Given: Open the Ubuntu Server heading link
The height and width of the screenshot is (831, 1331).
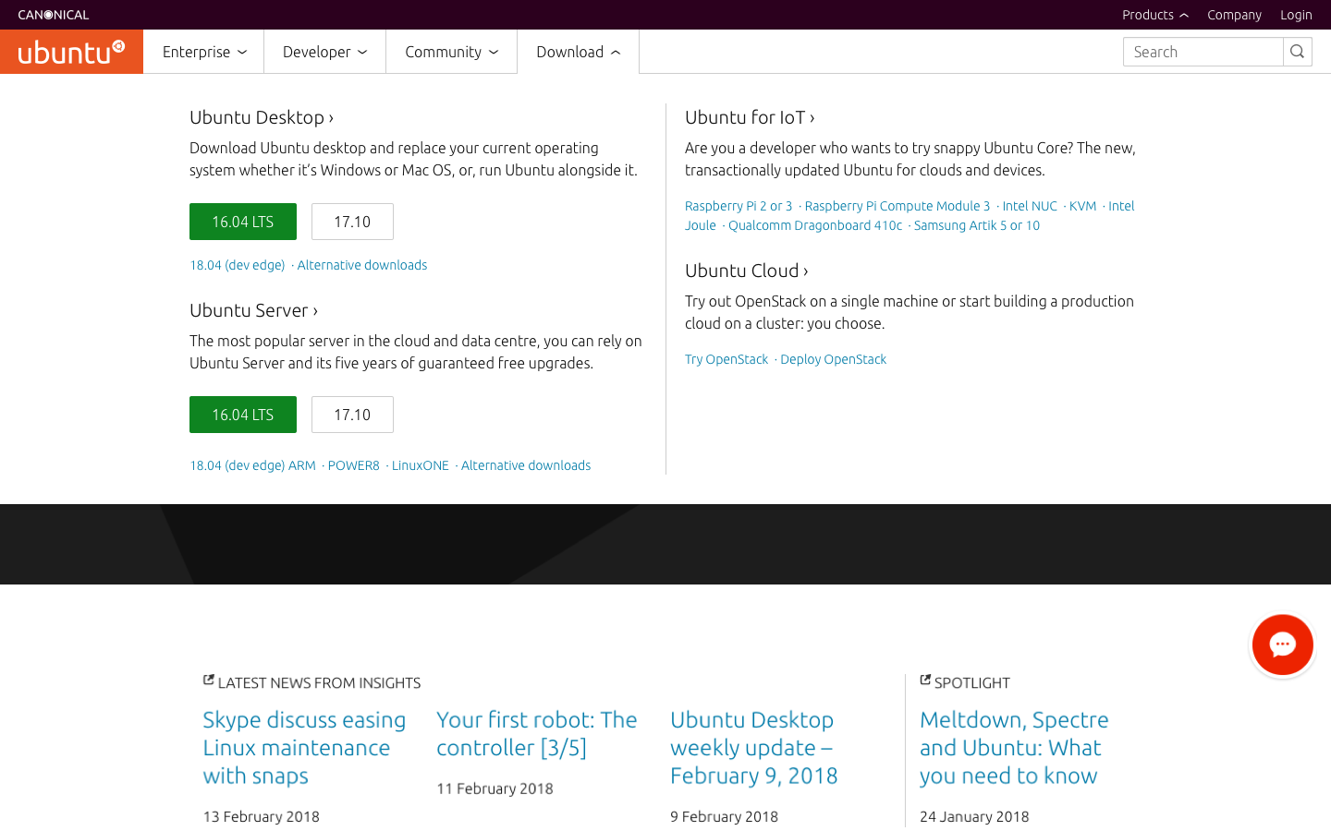Looking at the screenshot, I should (253, 310).
